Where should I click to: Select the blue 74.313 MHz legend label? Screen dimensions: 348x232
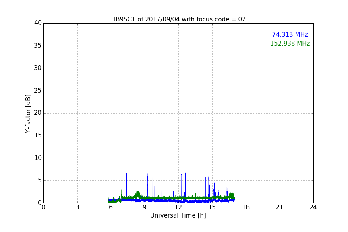pos(290,34)
